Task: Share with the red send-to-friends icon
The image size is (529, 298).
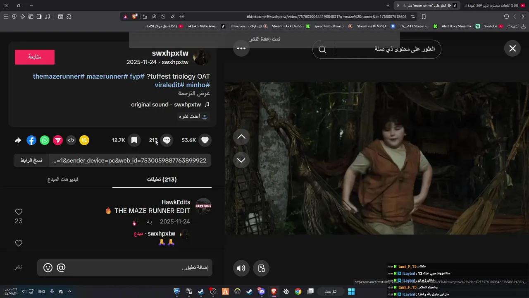Action: (x=58, y=140)
